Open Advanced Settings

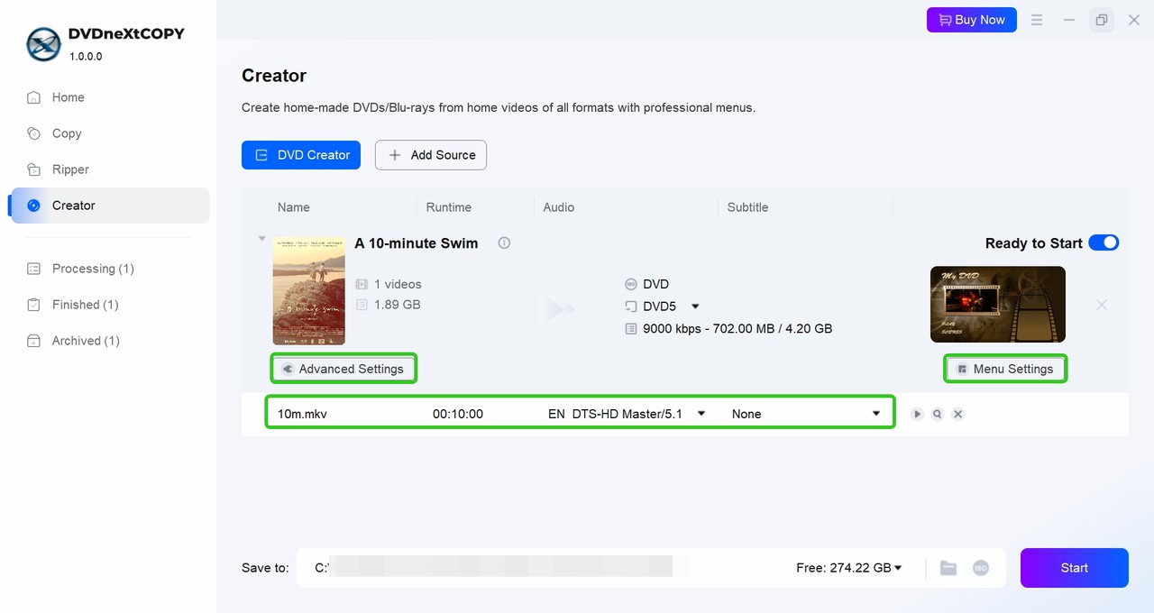point(343,369)
